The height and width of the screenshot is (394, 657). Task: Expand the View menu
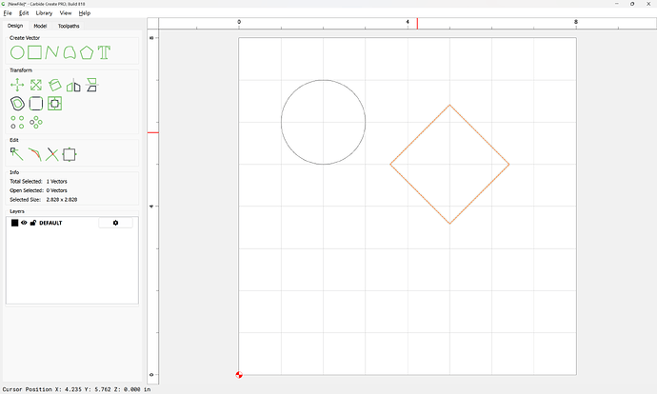coord(66,13)
